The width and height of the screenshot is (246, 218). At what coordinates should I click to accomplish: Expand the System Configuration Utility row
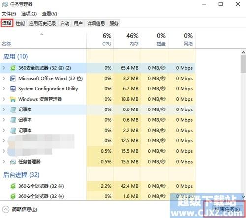click(4, 89)
